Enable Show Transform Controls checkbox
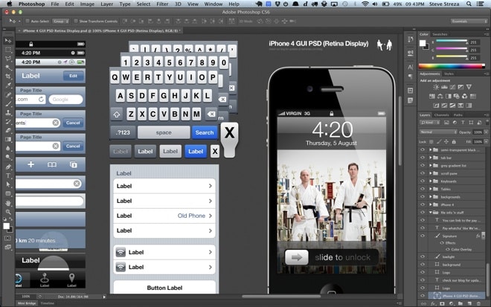Viewport: 491px width, 307px height. (x=76, y=22)
